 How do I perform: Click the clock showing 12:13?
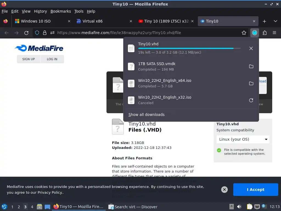coord(274,207)
